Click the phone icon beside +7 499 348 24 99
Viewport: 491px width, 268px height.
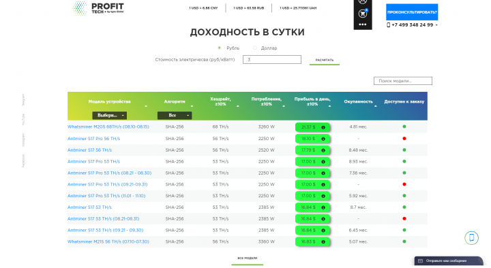pos(388,25)
